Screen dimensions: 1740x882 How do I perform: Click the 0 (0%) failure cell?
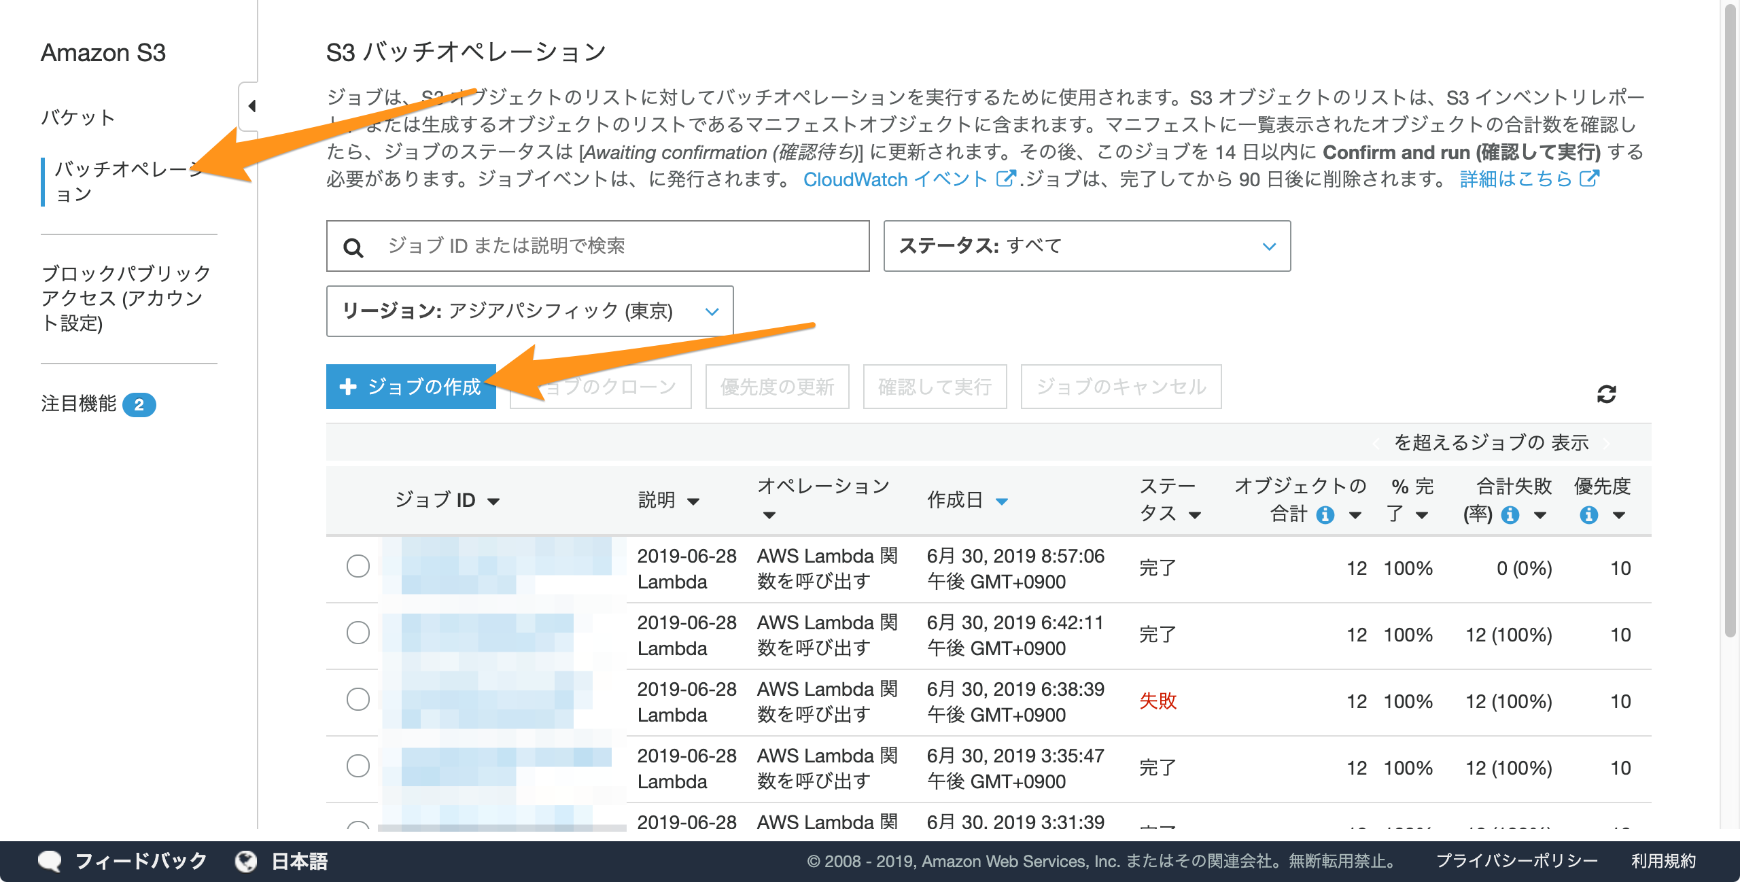pos(1525,568)
